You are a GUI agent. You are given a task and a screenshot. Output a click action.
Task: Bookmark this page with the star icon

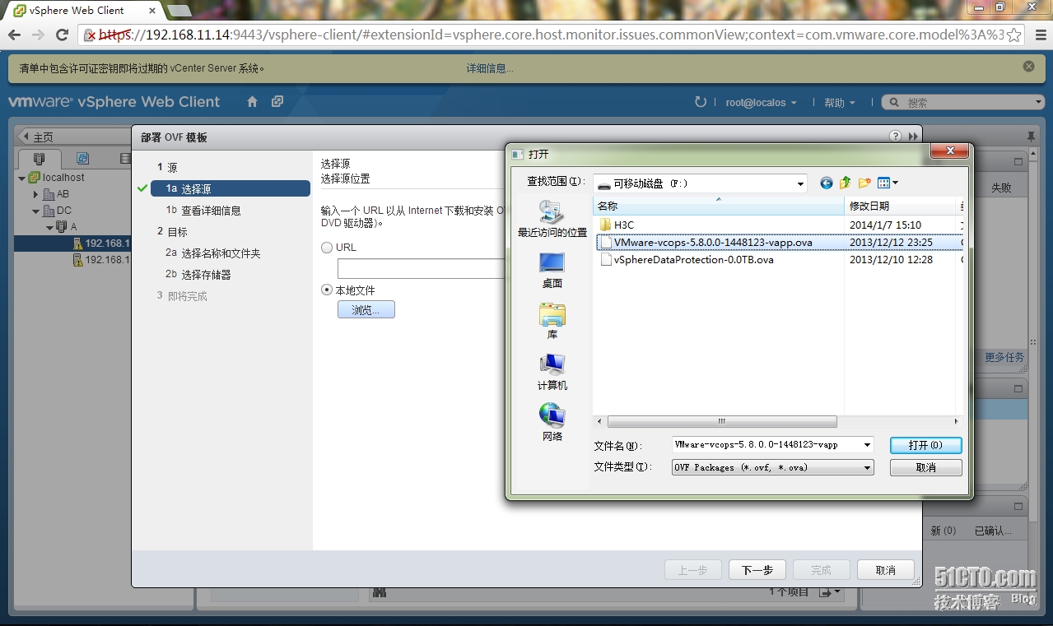(x=1014, y=35)
